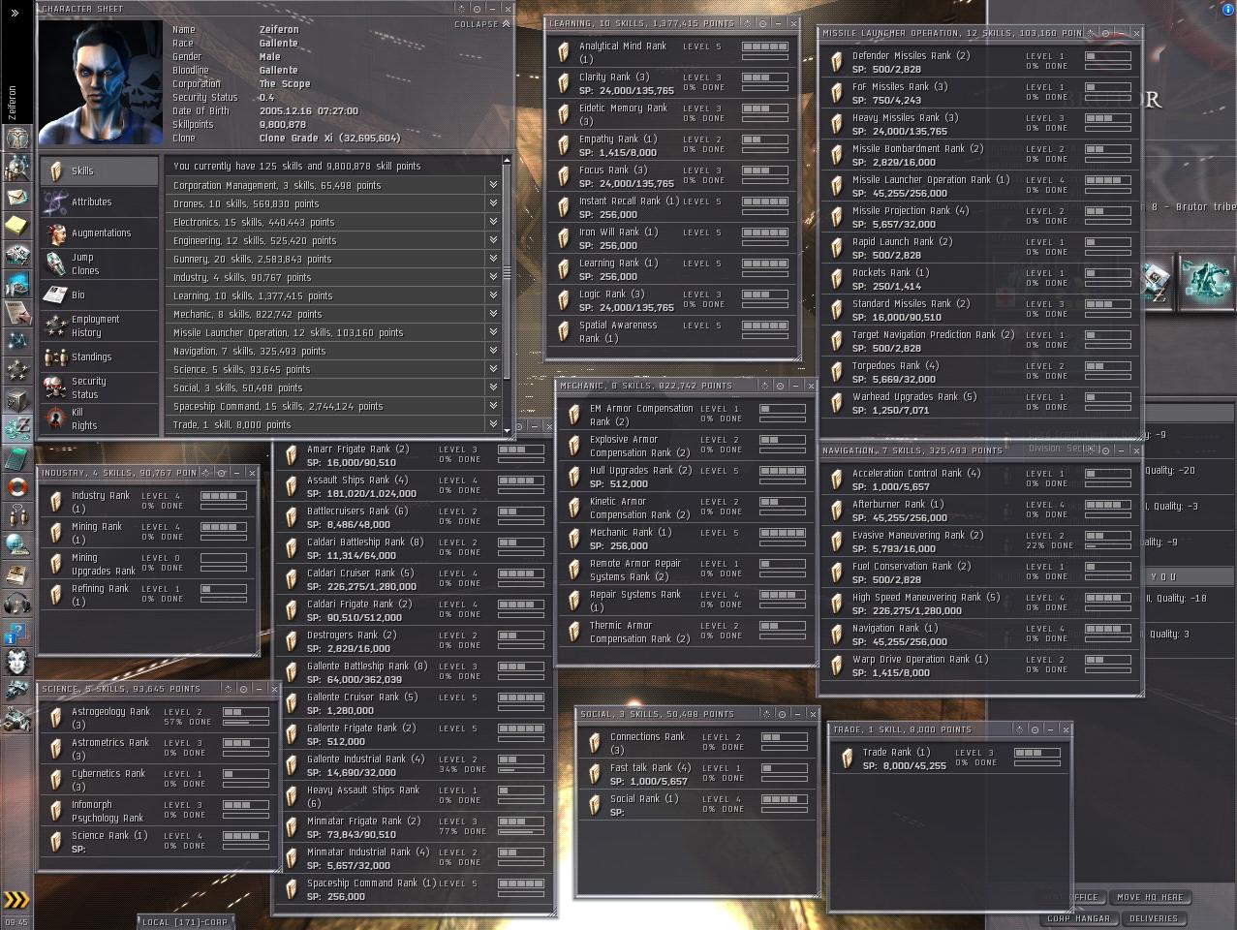Click the yellow chevrons icon at bottom-left
The width and height of the screenshot is (1237, 930).
pyautogui.click(x=15, y=899)
